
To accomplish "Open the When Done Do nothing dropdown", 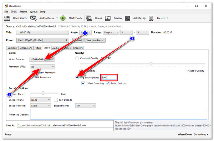I will 201,135.
